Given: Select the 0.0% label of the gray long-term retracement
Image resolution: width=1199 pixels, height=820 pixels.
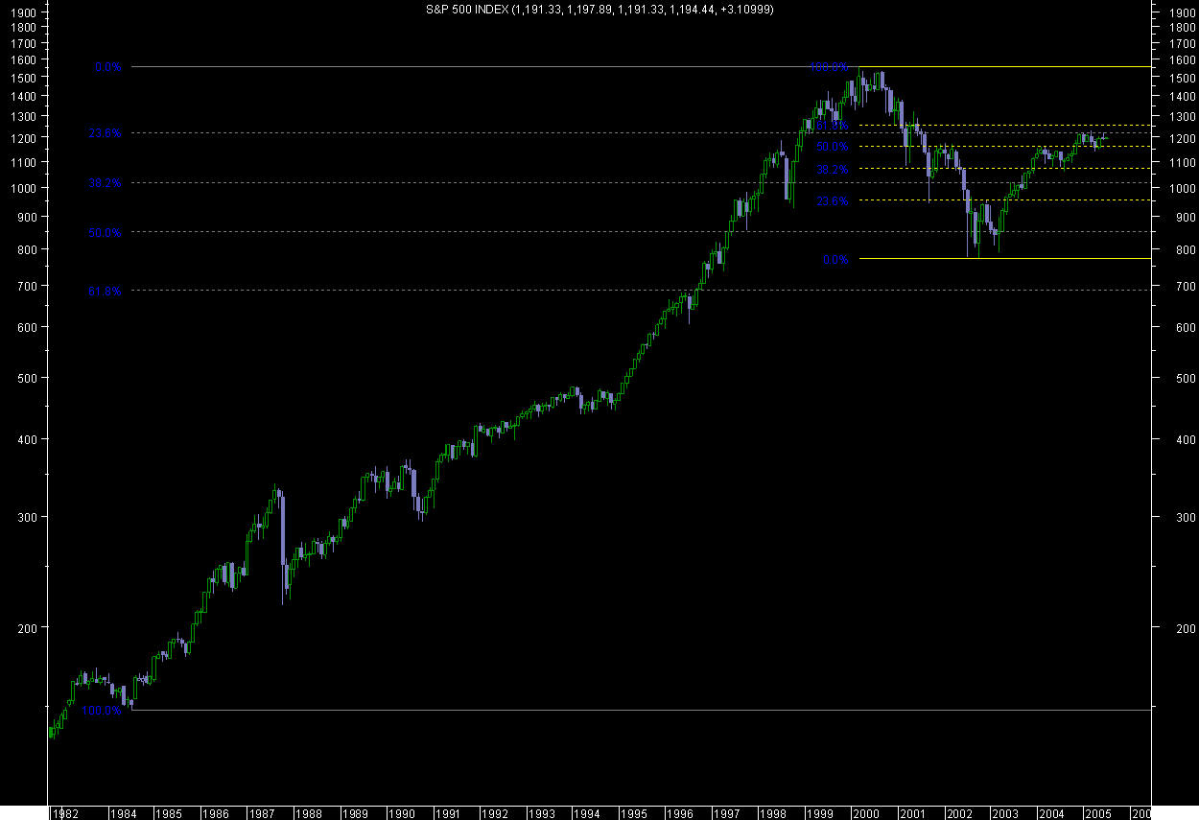Looking at the screenshot, I should pos(107,67).
